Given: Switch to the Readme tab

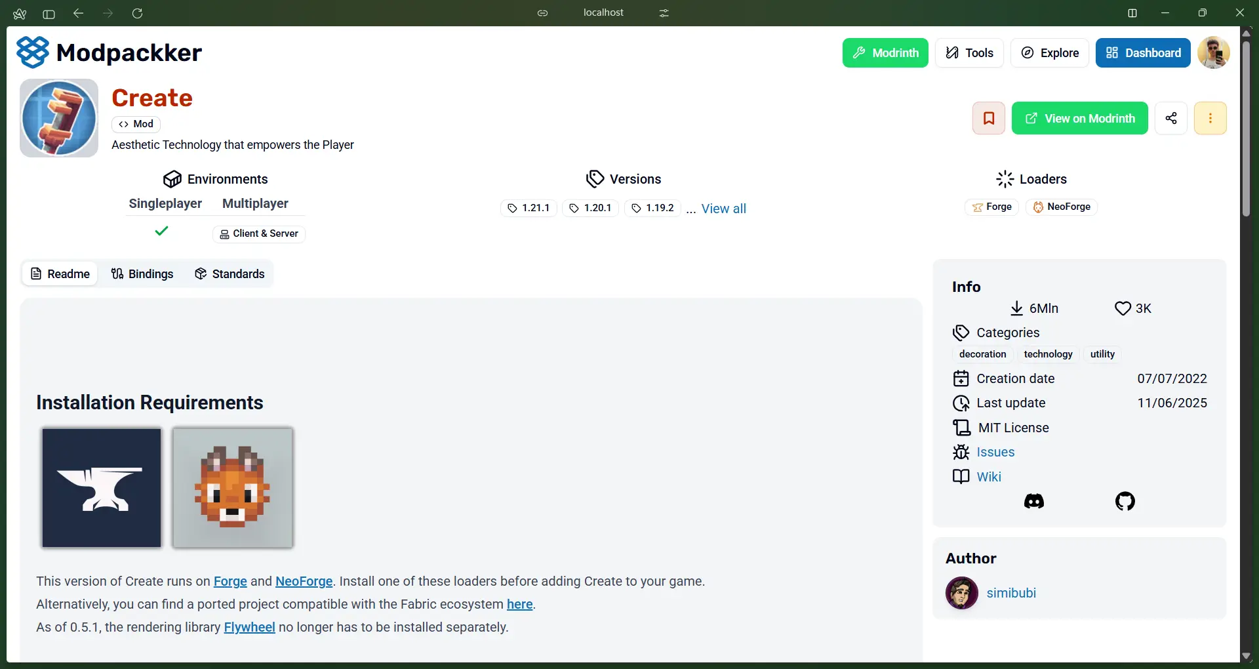Looking at the screenshot, I should (x=60, y=274).
